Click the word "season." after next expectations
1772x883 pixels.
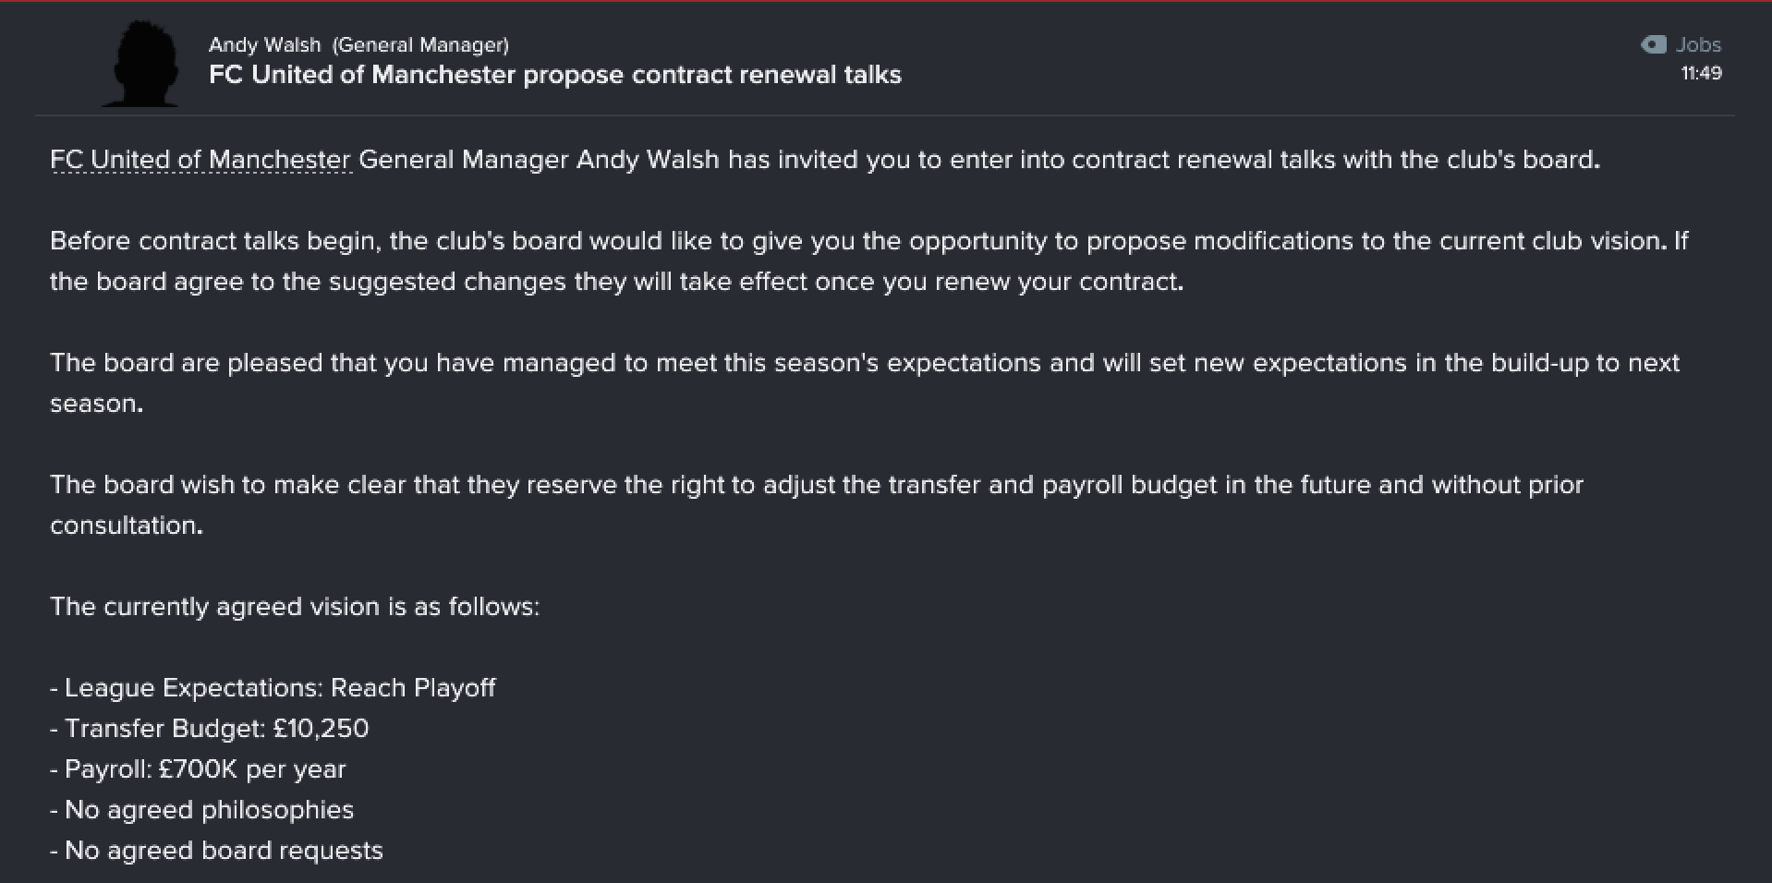coord(96,404)
